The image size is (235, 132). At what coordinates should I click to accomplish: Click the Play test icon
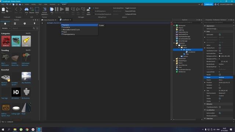pyautogui.click(x=52, y=9)
